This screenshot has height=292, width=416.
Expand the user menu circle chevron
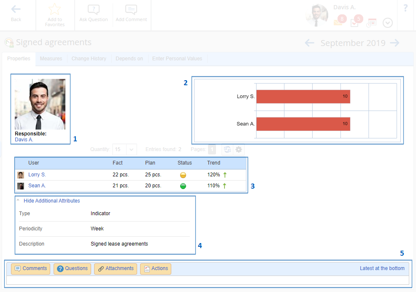tap(388, 23)
